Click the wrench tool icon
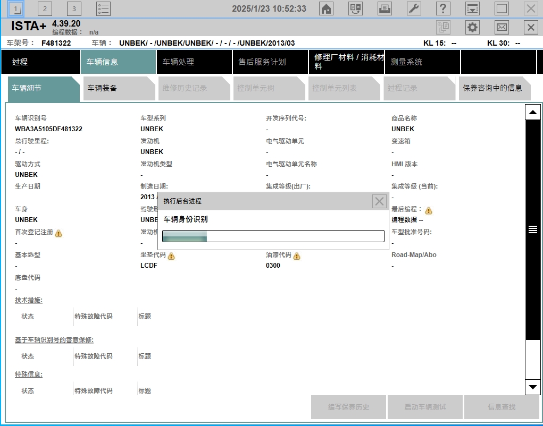The width and height of the screenshot is (543, 426). [414, 8]
